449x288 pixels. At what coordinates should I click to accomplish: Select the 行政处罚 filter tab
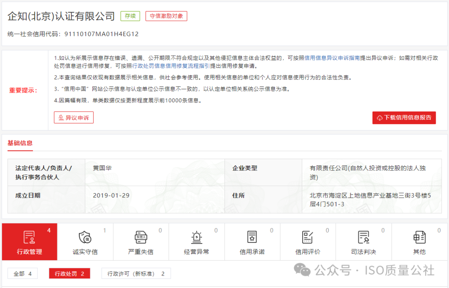click(x=69, y=273)
